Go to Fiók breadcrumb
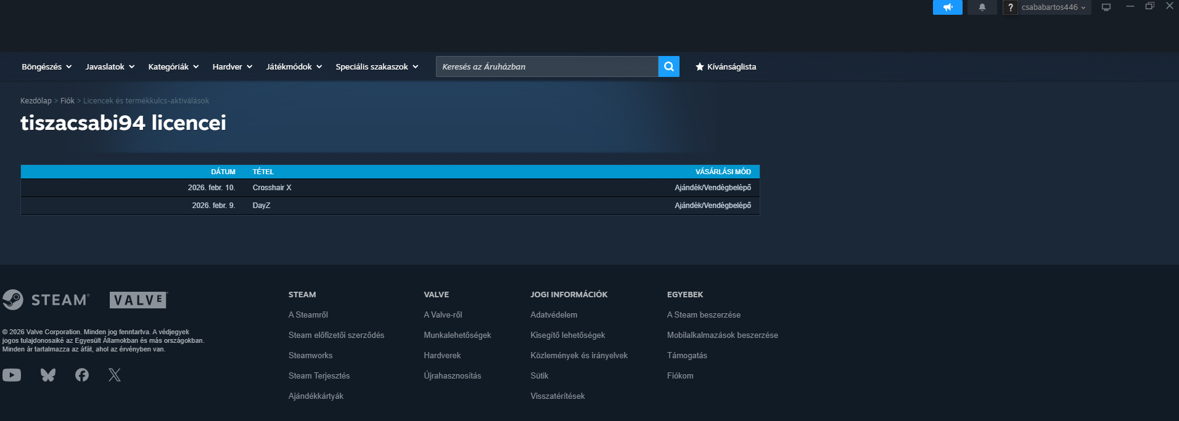This screenshot has height=421, width=1179. point(67,101)
